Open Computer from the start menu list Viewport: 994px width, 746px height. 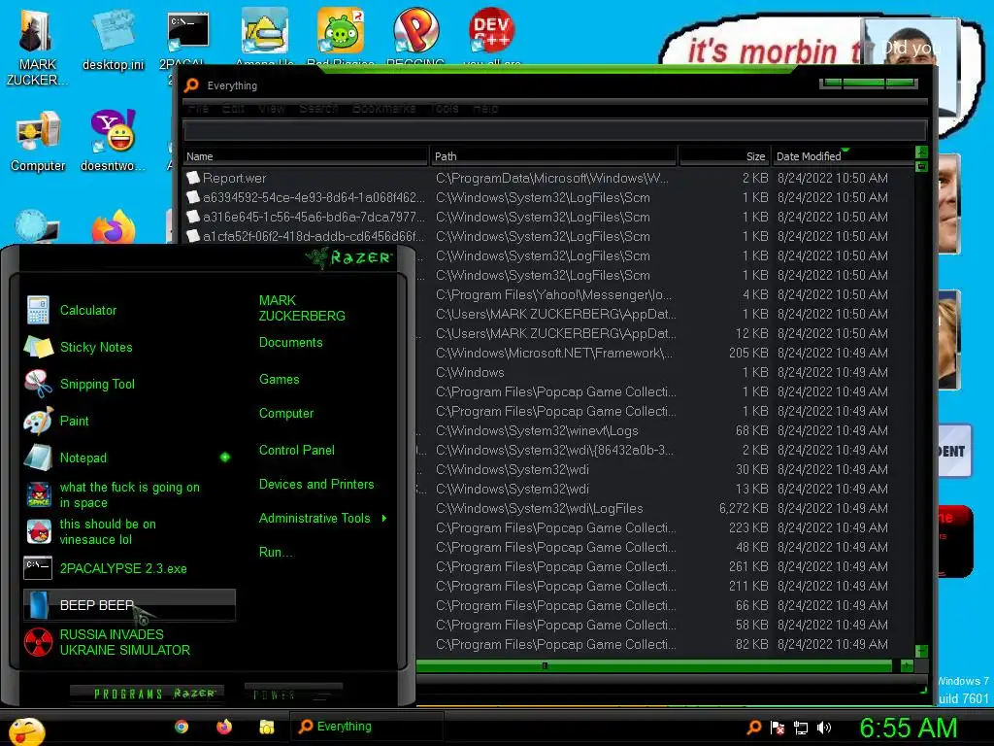(286, 414)
